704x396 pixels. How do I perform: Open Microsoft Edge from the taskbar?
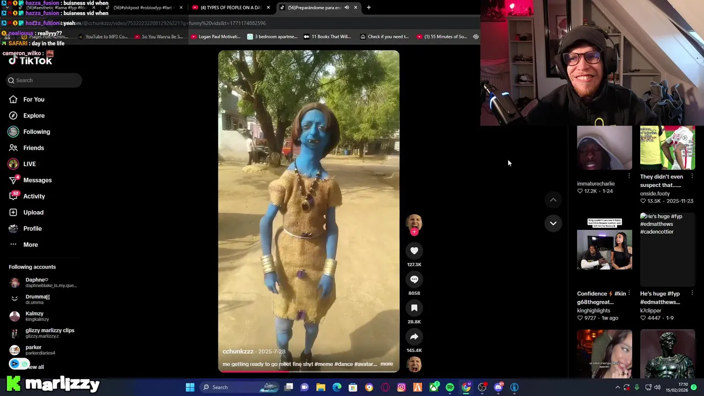click(337, 387)
